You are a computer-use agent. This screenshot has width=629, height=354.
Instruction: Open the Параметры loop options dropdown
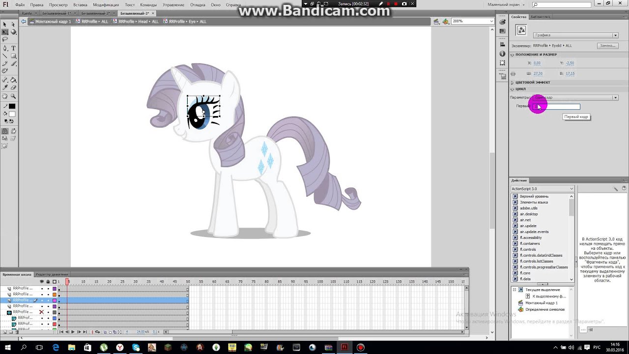point(575,97)
